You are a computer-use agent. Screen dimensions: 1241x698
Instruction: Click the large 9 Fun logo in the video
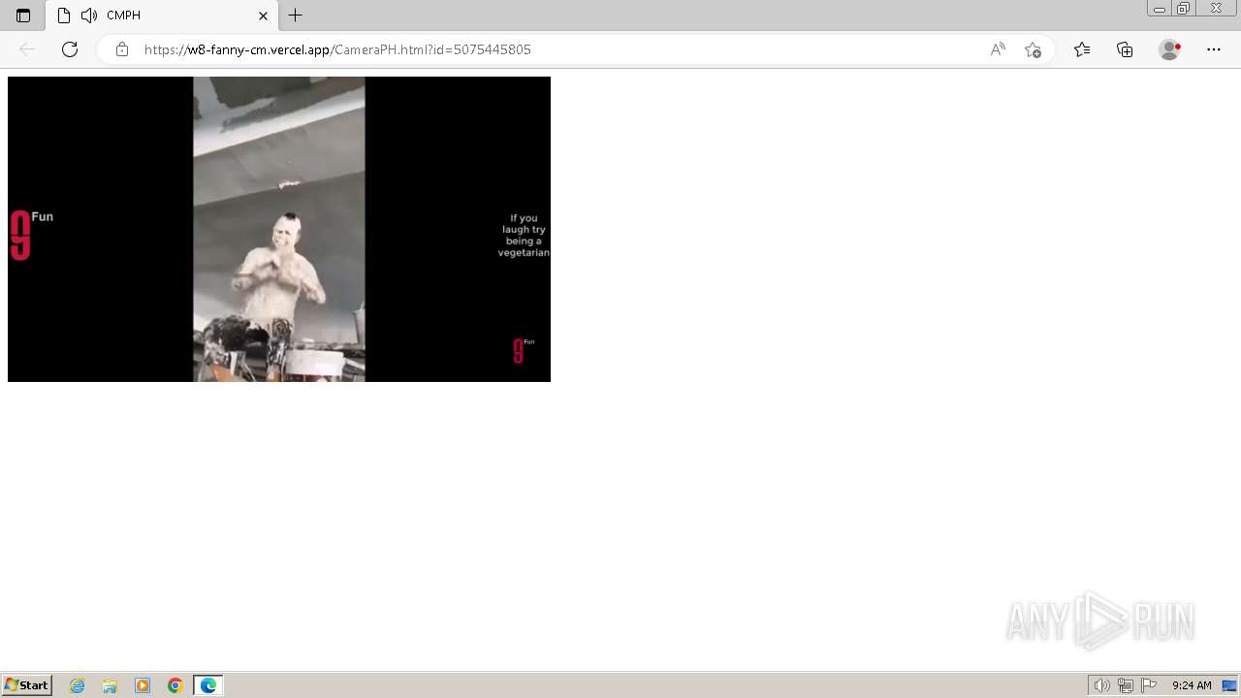tap(31, 236)
